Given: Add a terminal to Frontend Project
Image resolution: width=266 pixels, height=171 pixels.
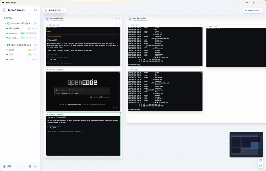Looking at the screenshot, I should coord(116,18).
